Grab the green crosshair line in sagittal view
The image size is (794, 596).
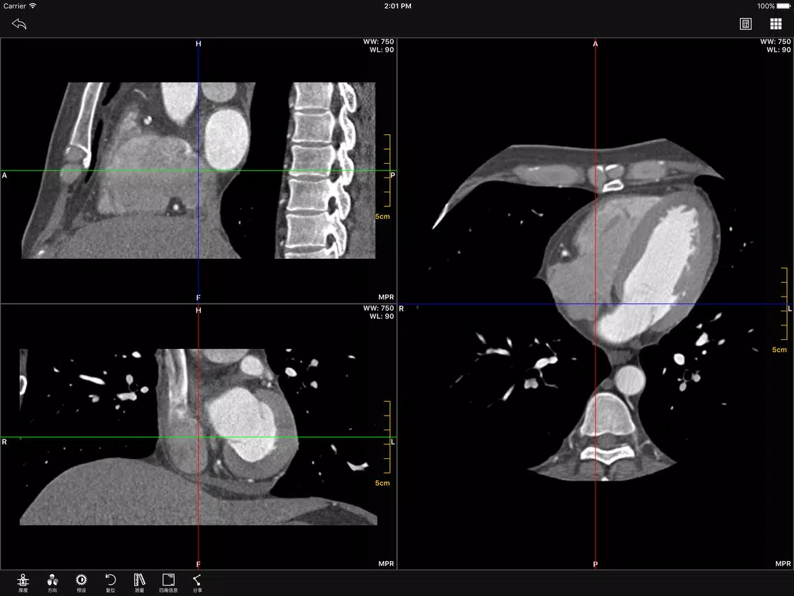click(x=101, y=171)
